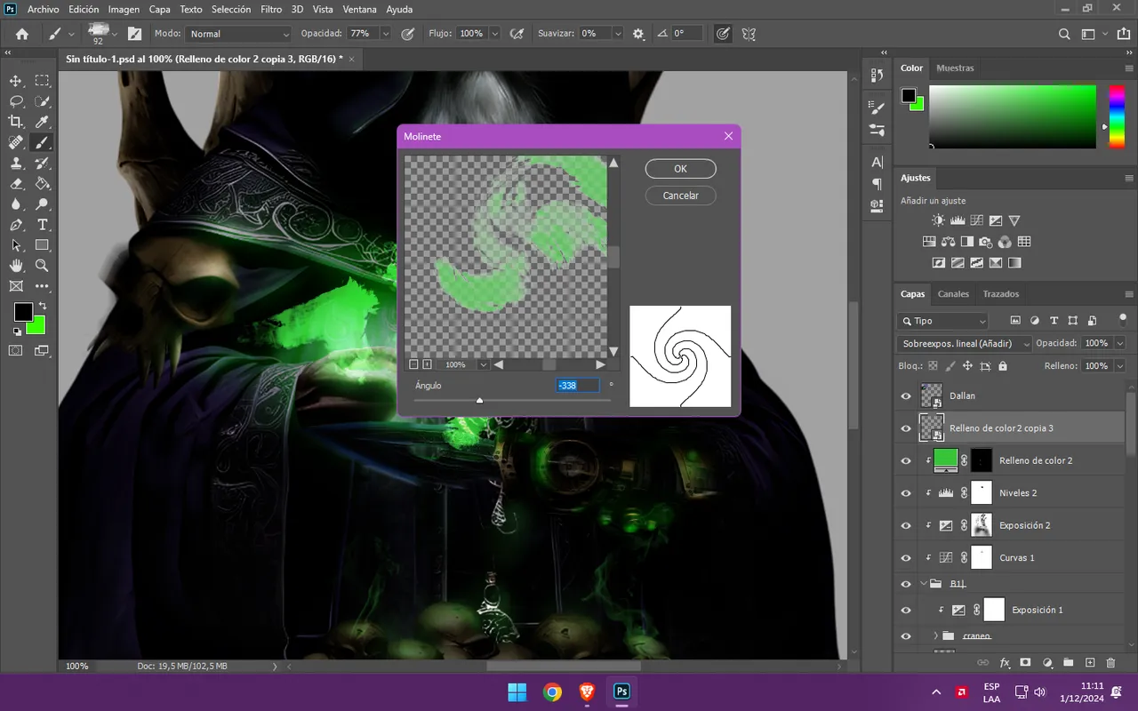Add a Levels adjustment from Ajustes panel
The image size is (1138, 711).
[x=958, y=220]
